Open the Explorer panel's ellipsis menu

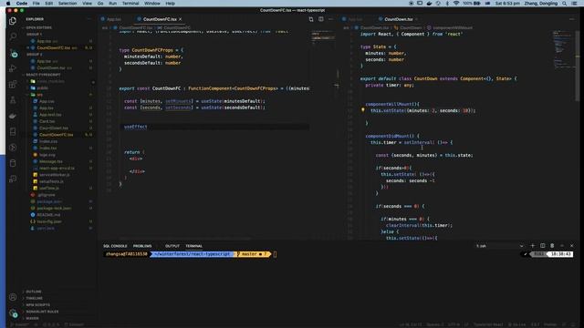tap(89, 19)
